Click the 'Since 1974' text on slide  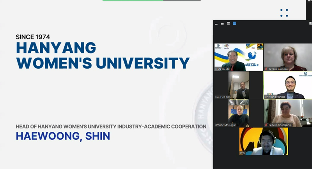(x=33, y=37)
